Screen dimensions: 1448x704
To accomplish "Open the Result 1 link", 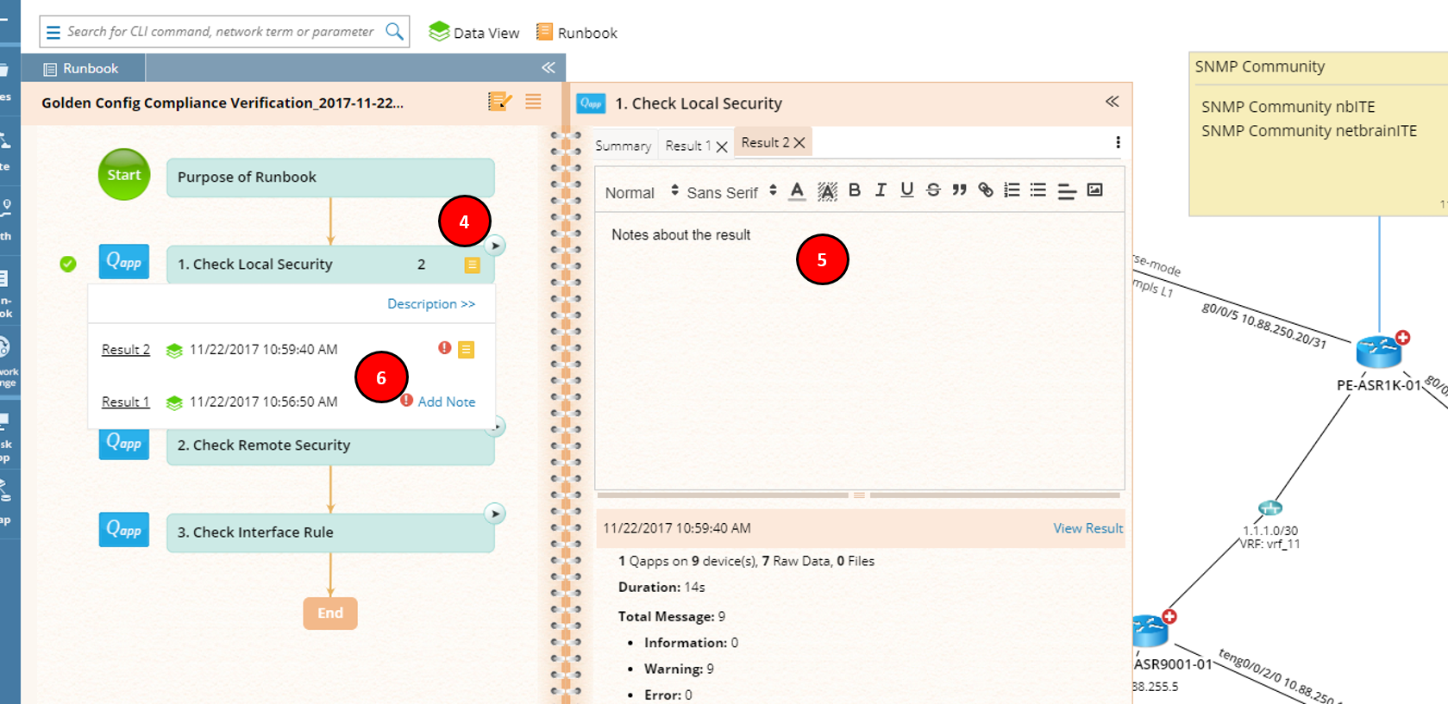I will [126, 402].
